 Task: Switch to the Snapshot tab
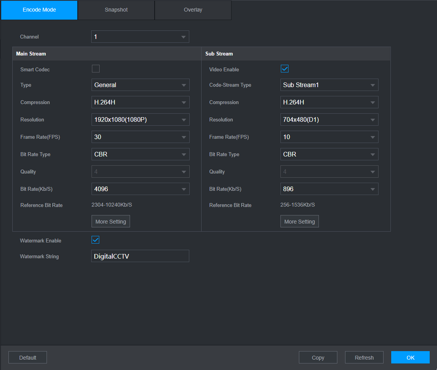click(x=116, y=10)
